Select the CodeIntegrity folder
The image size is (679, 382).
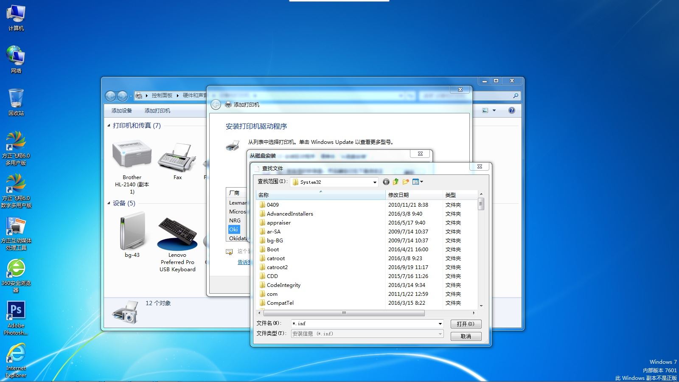click(x=283, y=285)
